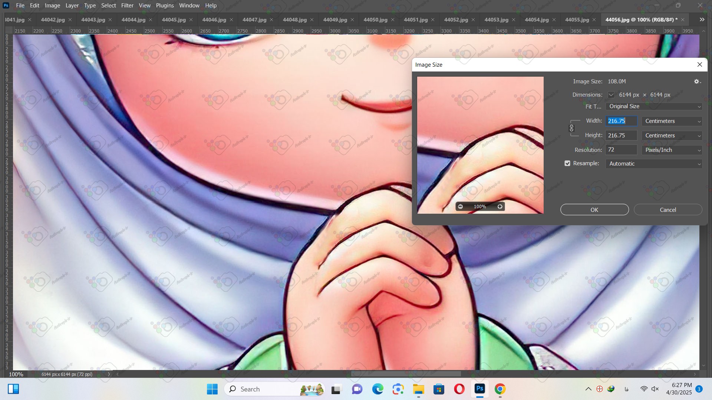Switch to the 44047.jpg tab
The image size is (712, 400).
[254, 20]
